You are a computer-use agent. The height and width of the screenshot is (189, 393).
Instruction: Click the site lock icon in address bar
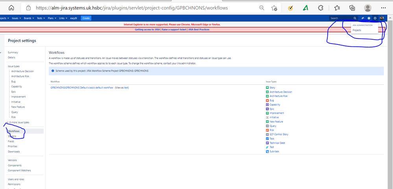pyautogui.click(x=28, y=8)
